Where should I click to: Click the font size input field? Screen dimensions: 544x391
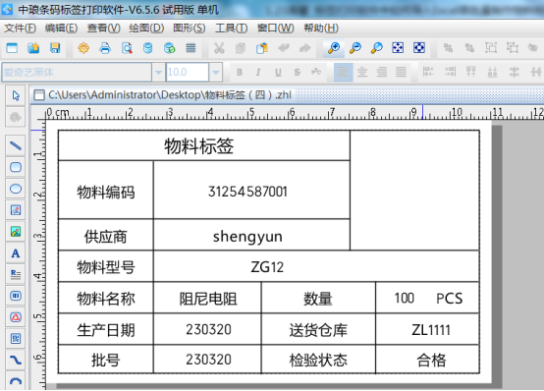pyautogui.click(x=188, y=73)
